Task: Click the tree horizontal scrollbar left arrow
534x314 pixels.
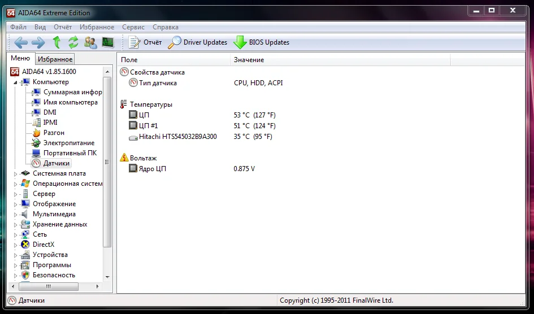Action: click(x=14, y=286)
